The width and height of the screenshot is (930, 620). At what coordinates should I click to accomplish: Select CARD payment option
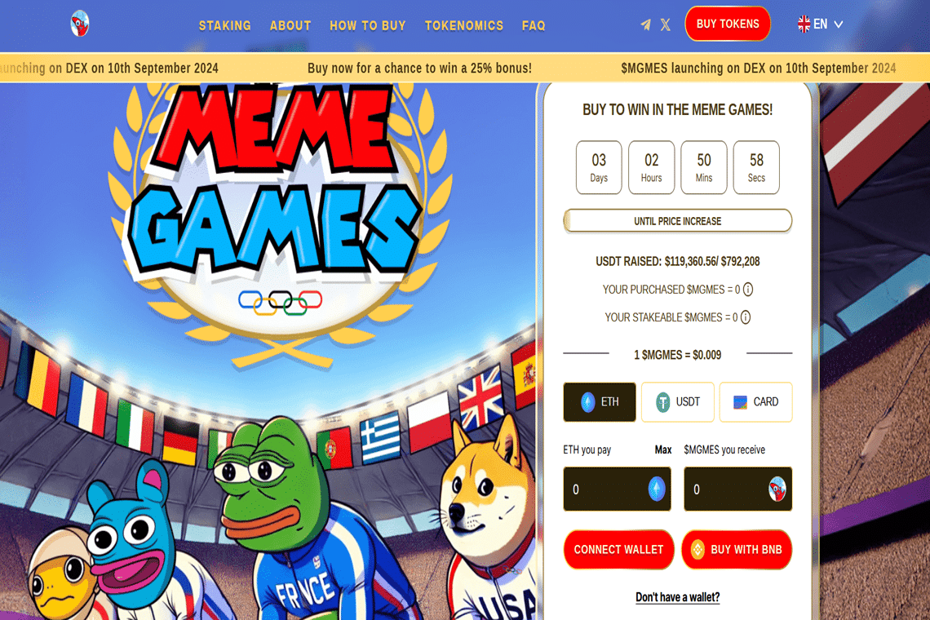click(755, 402)
